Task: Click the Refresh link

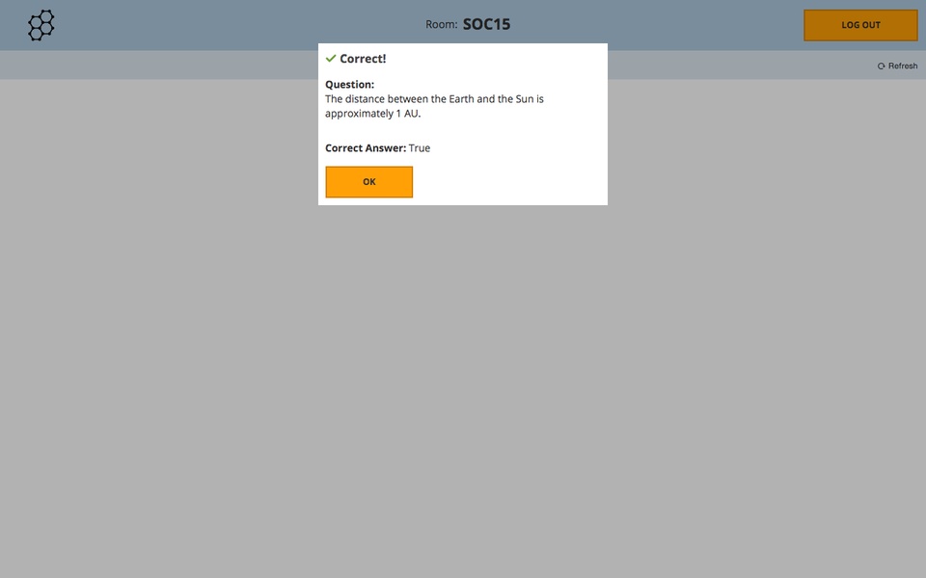Action: [897, 66]
